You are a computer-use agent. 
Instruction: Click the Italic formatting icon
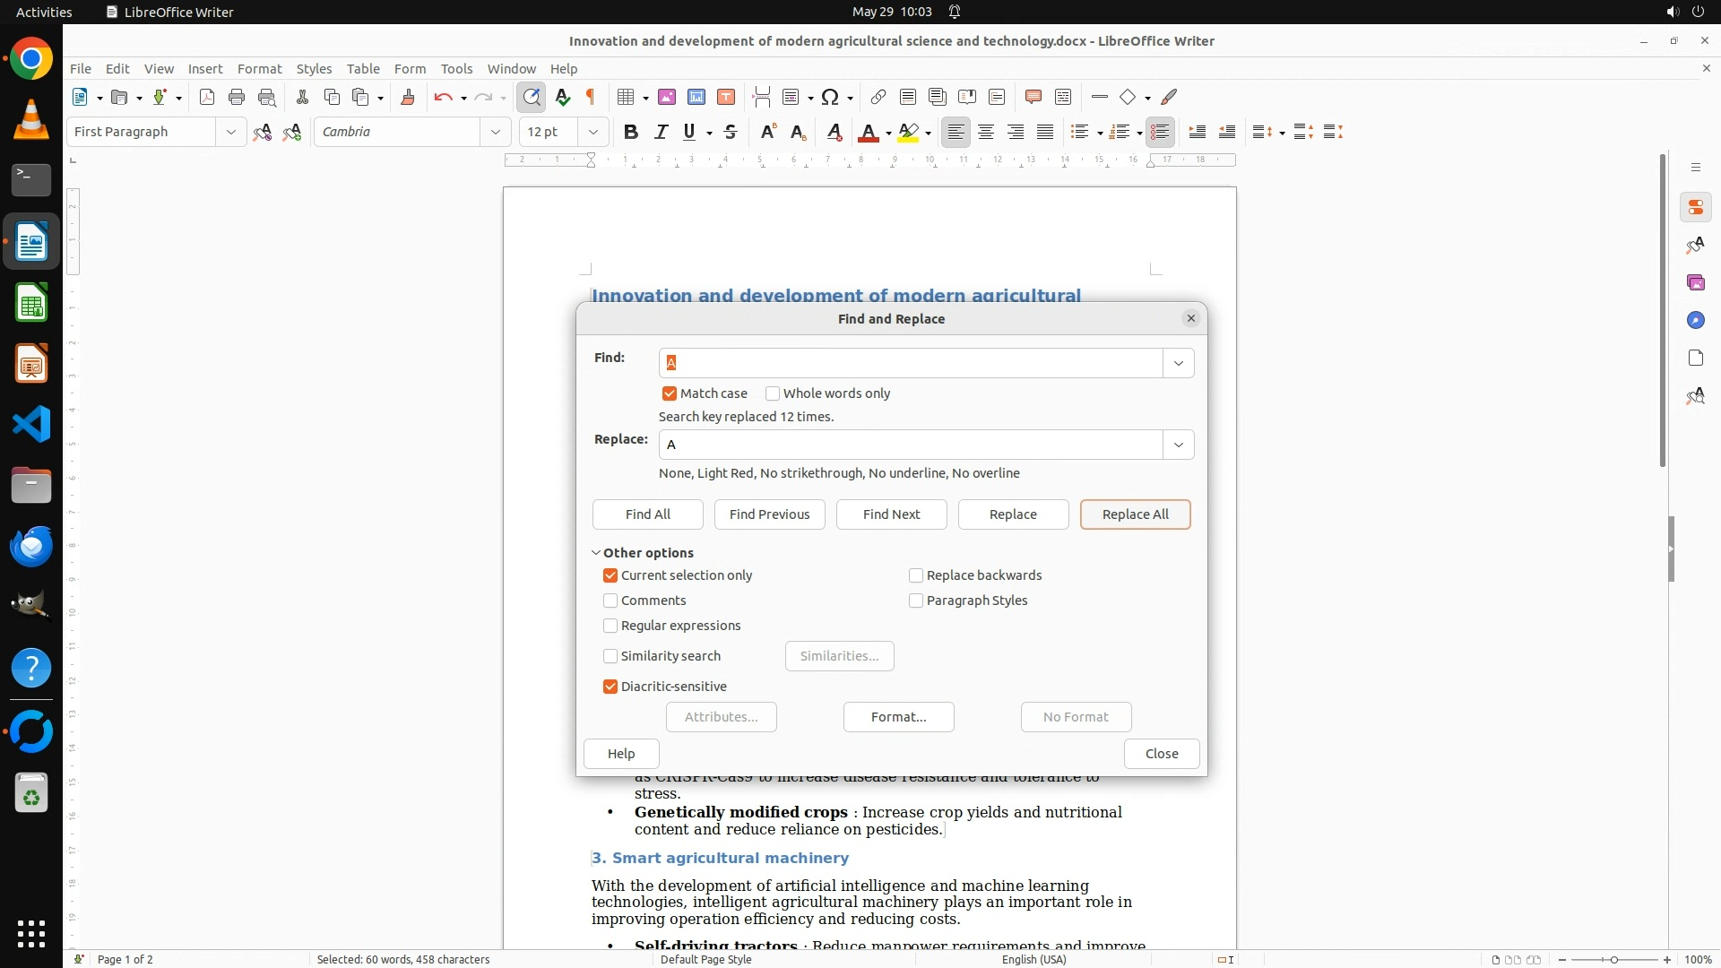tap(661, 132)
